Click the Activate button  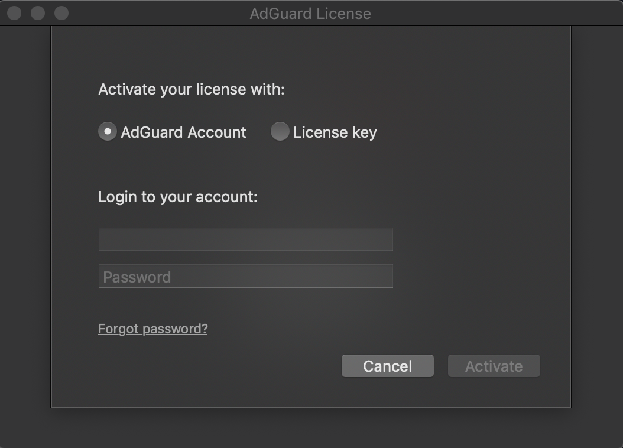click(x=494, y=366)
